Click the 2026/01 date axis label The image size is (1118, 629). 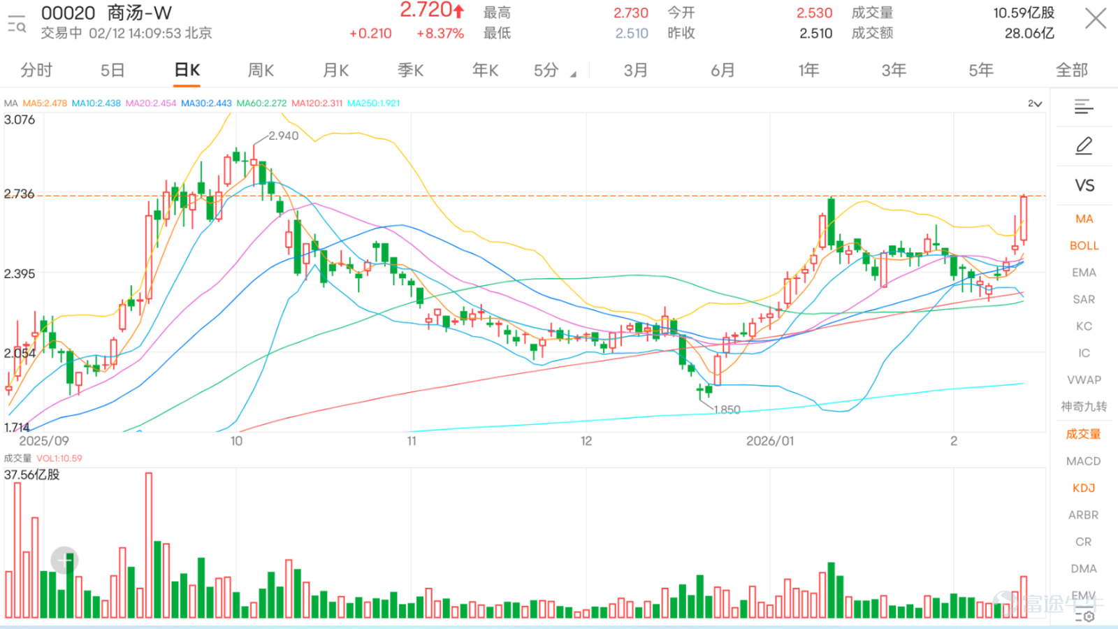click(770, 441)
